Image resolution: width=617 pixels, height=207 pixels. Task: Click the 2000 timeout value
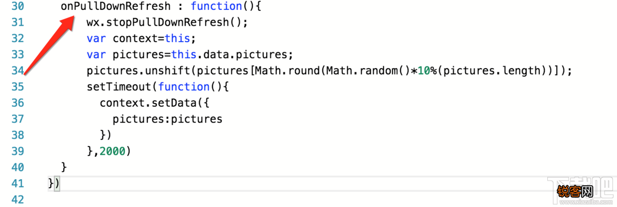tap(112, 151)
